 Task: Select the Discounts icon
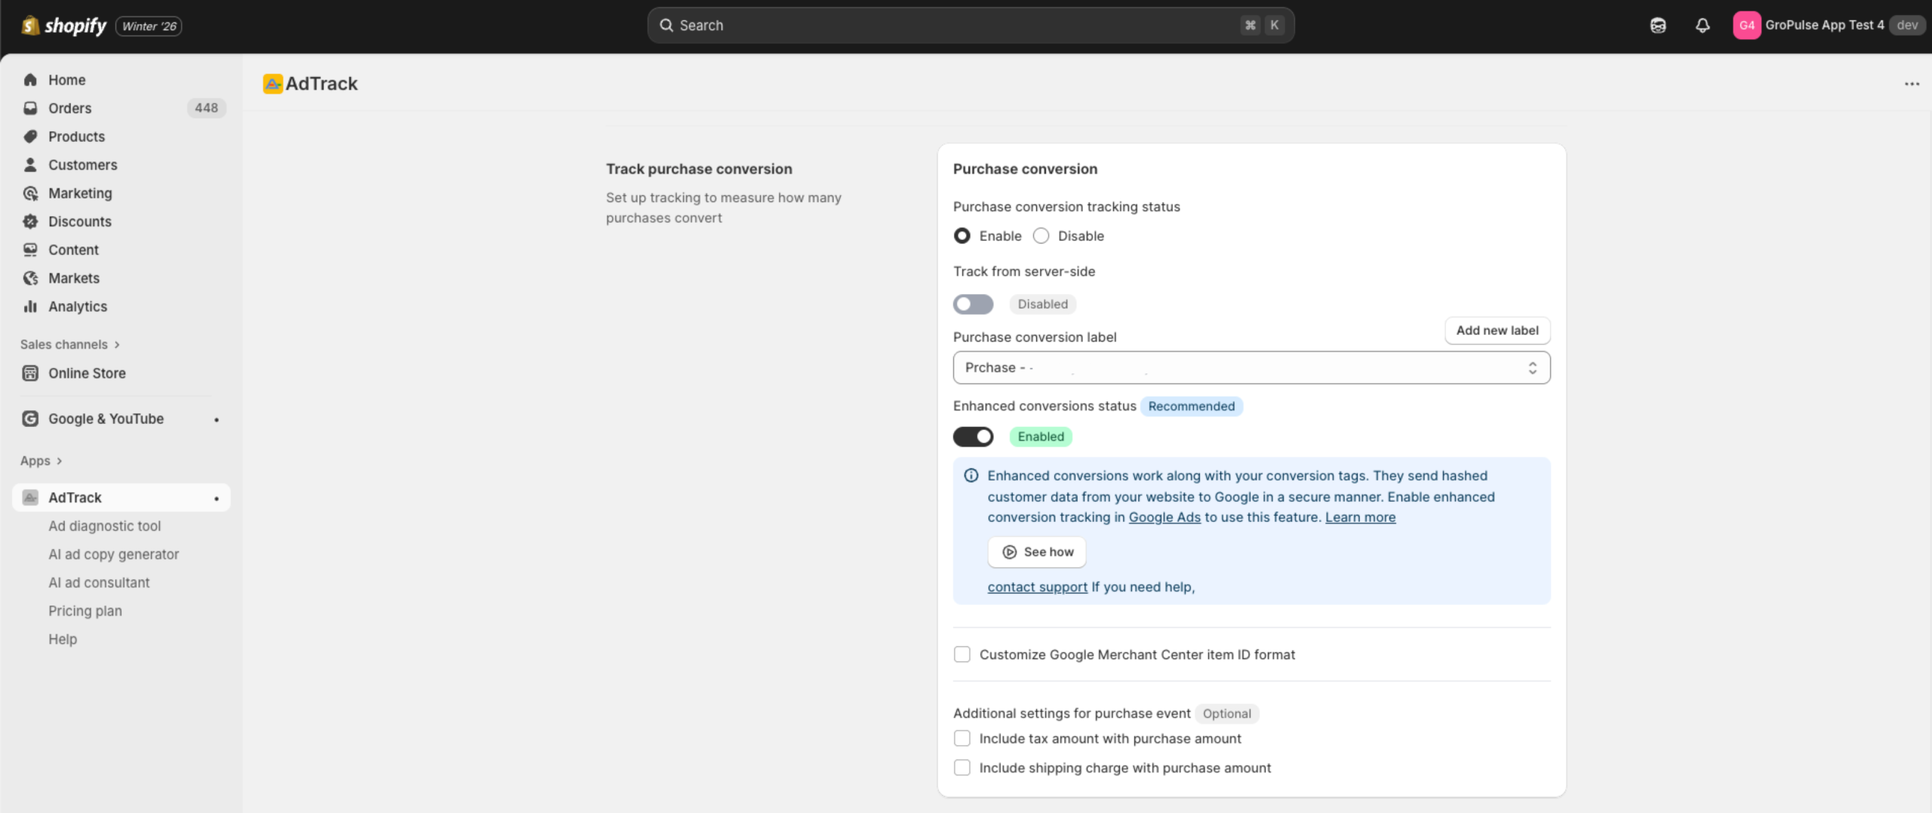click(x=29, y=221)
